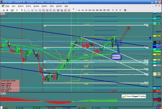
Task: Open the Charts menu
Action: 28,6
